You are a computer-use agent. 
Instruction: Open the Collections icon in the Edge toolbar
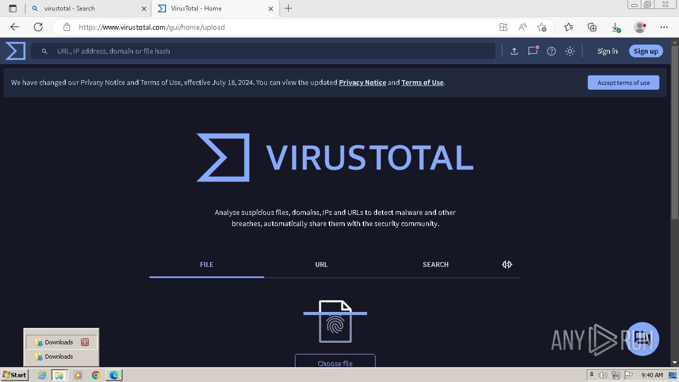592,27
